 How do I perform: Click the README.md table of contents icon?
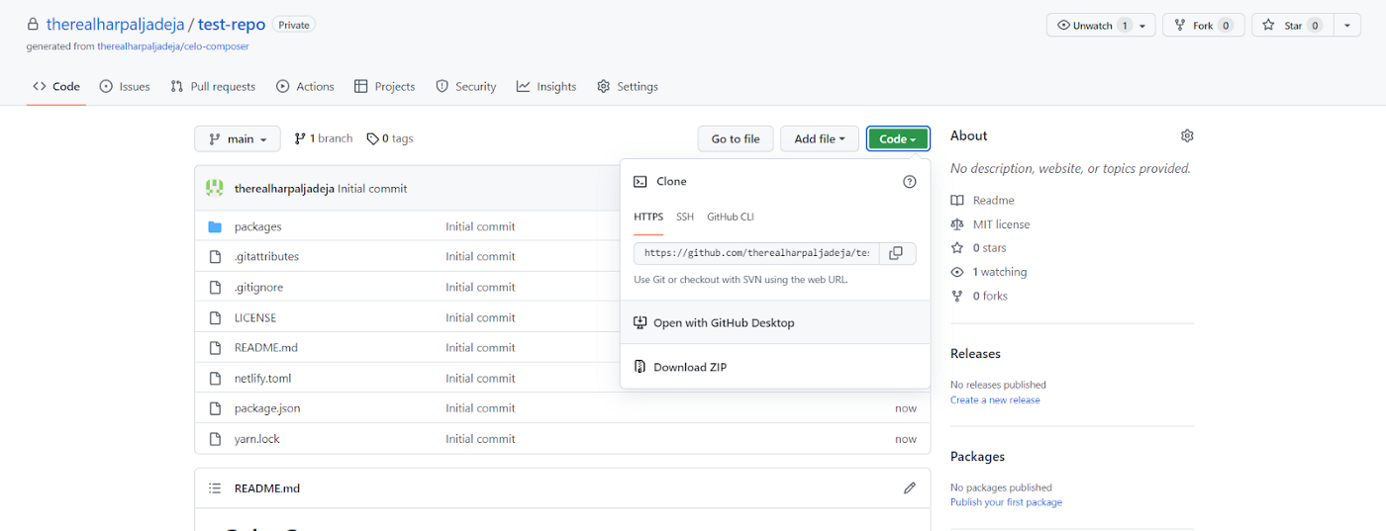(x=215, y=488)
